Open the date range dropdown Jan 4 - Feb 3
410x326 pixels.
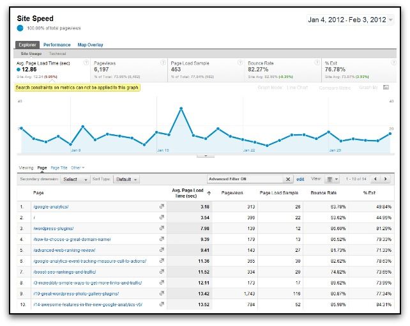tap(350, 20)
